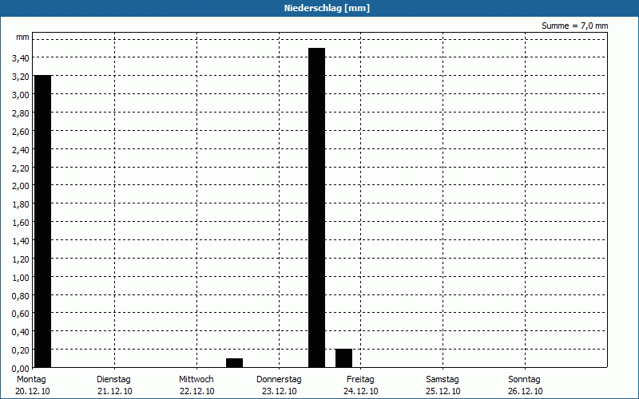Screen dimensions: 639x399
Task: Click the 3,20 y-axis value
Action: coord(21,77)
